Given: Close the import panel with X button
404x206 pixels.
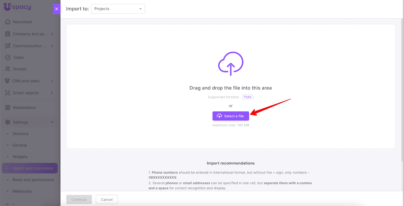Looking at the screenshot, I should tap(57, 9).
